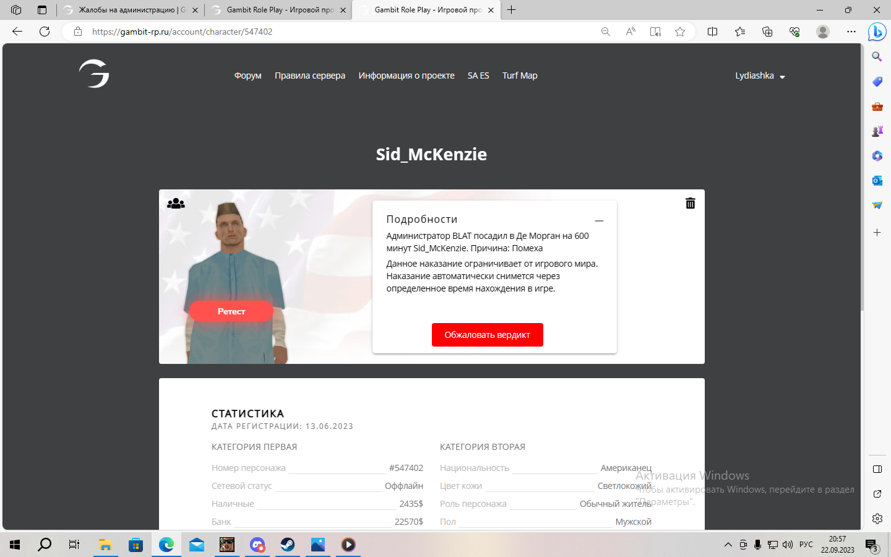Image resolution: width=891 pixels, height=557 pixels.
Task: Open the Turf Map menu link
Action: click(520, 76)
